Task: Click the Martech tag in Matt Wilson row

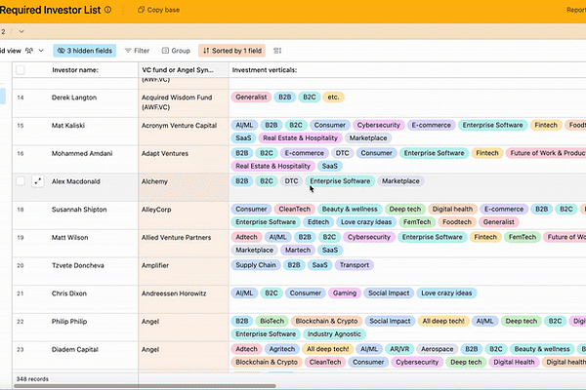Action: (x=298, y=250)
